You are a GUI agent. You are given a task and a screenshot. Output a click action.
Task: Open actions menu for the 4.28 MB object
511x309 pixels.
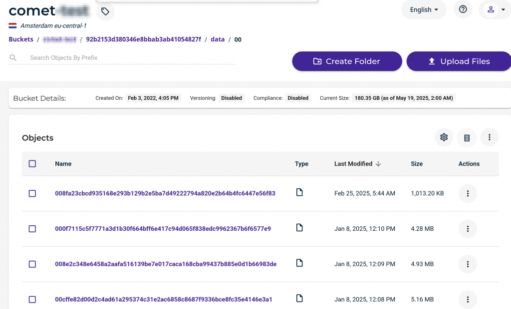(x=468, y=229)
